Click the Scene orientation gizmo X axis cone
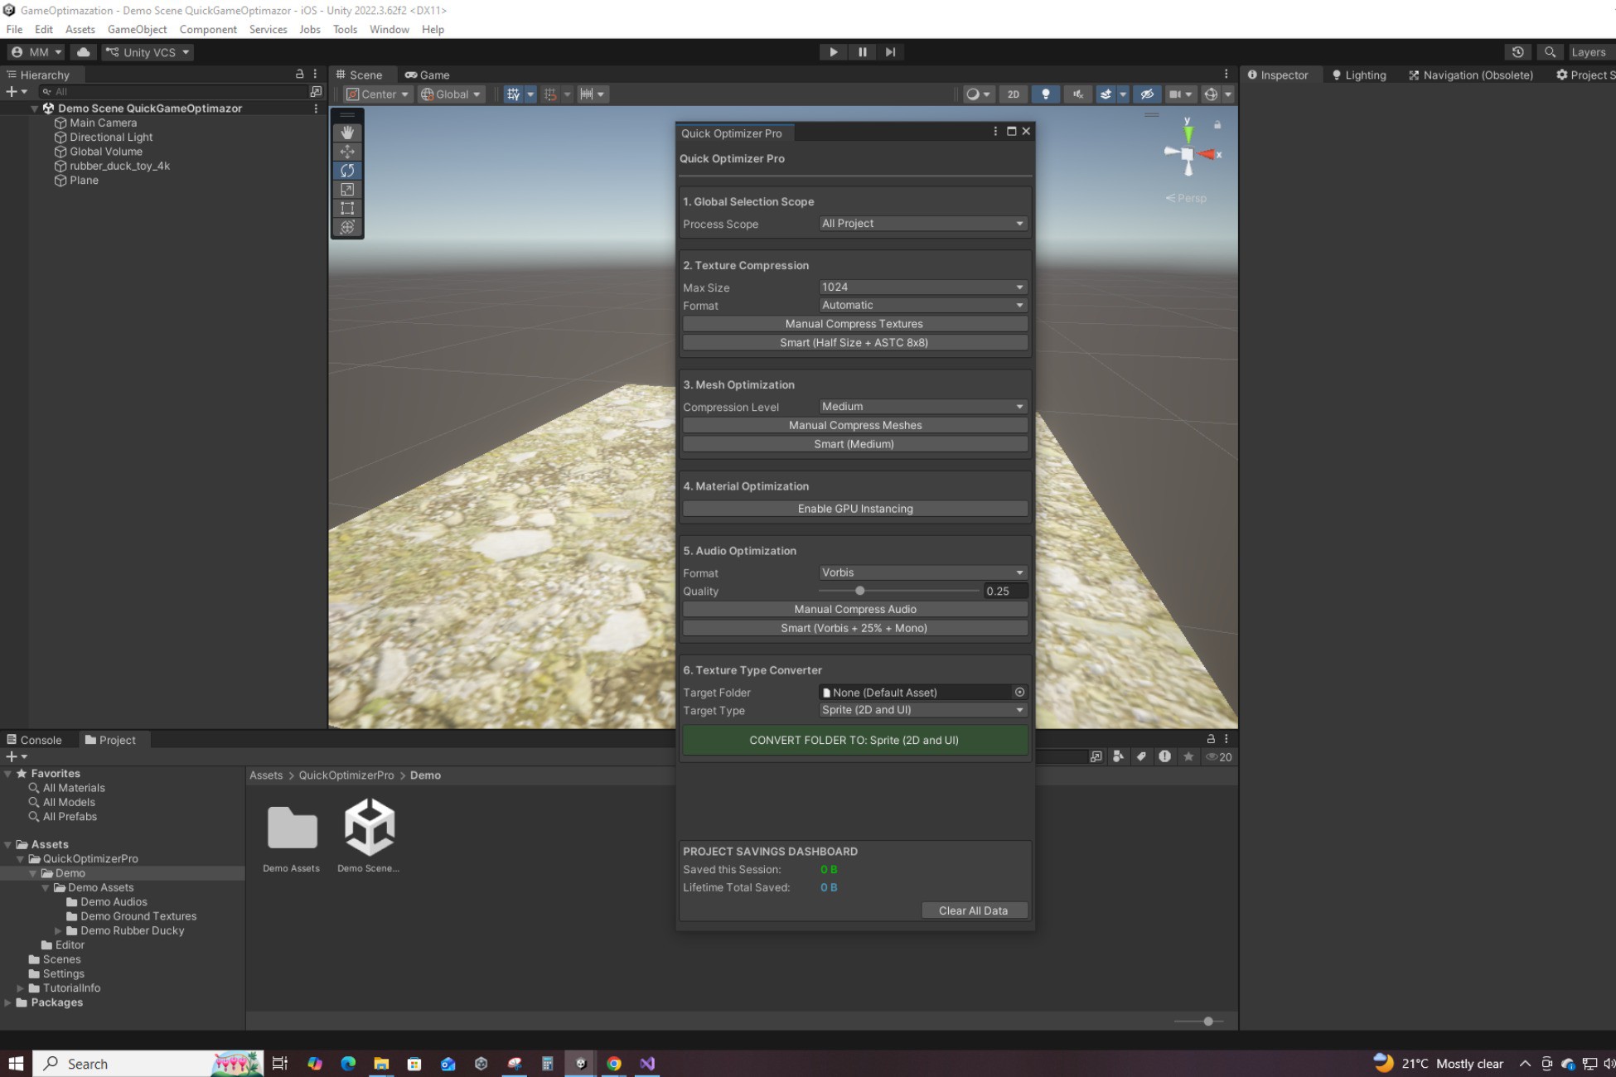 click(1208, 154)
